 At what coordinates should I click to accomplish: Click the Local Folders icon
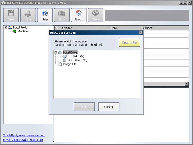click(10, 28)
